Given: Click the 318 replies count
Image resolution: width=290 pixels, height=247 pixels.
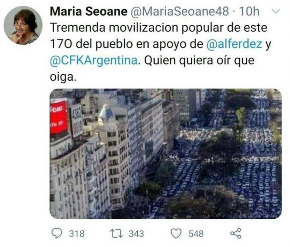Looking at the screenshot, I should tap(77, 234).
